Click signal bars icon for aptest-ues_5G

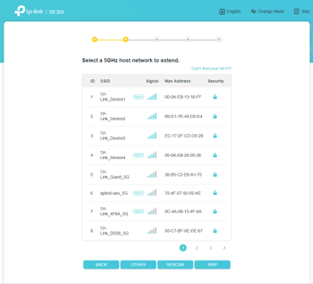(x=152, y=193)
